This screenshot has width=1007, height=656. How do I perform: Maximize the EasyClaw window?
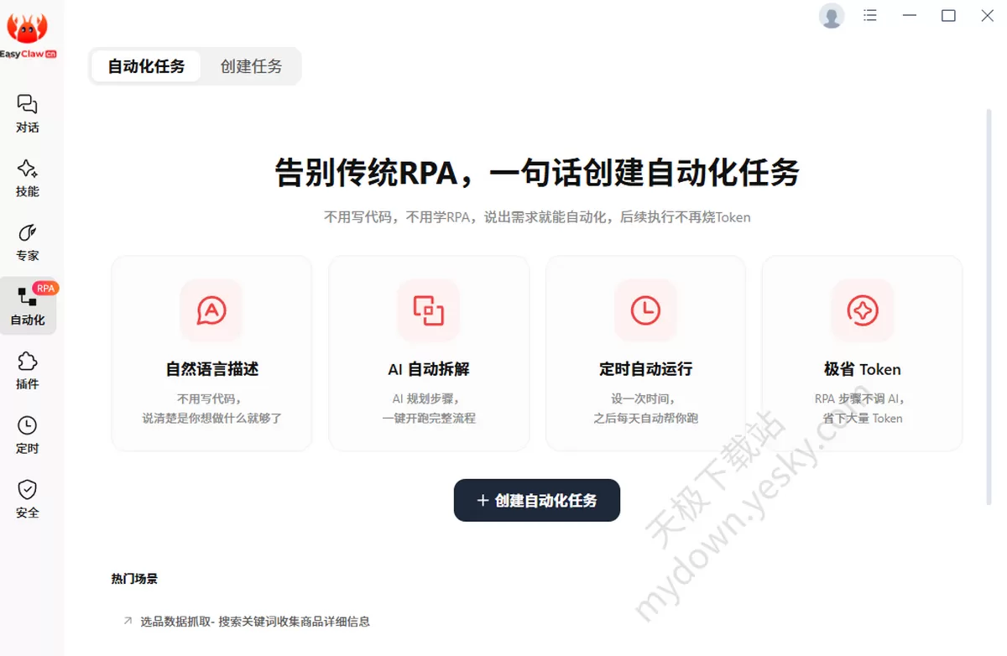(948, 15)
